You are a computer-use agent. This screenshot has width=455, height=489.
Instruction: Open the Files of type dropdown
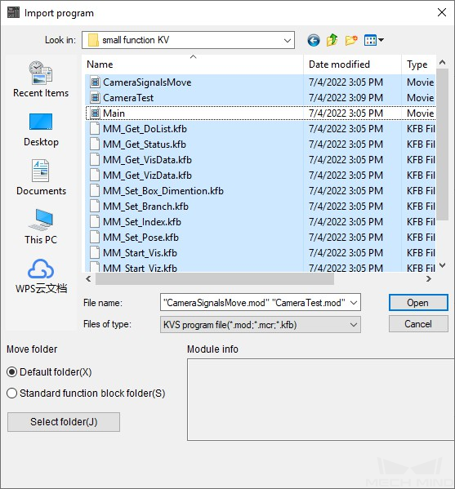pos(261,325)
